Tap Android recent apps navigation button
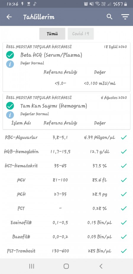 32,266
